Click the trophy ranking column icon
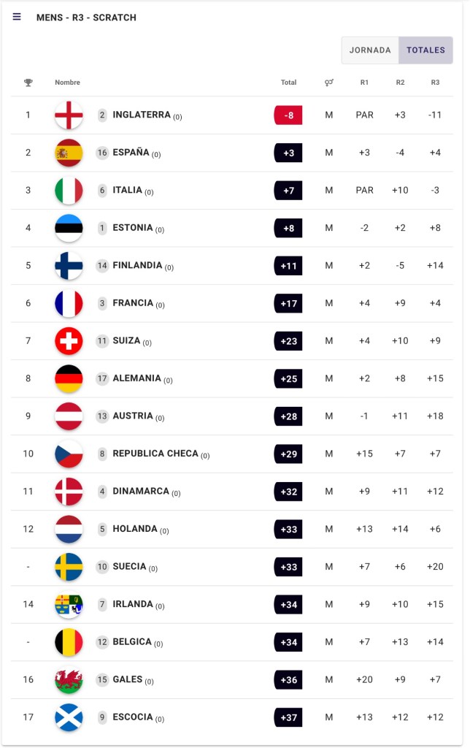The height and width of the screenshot is (748, 470). point(28,83)
